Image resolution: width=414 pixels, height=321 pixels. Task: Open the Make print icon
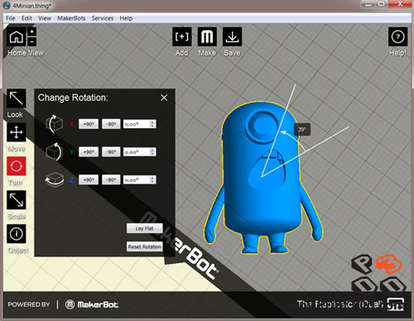207,36
